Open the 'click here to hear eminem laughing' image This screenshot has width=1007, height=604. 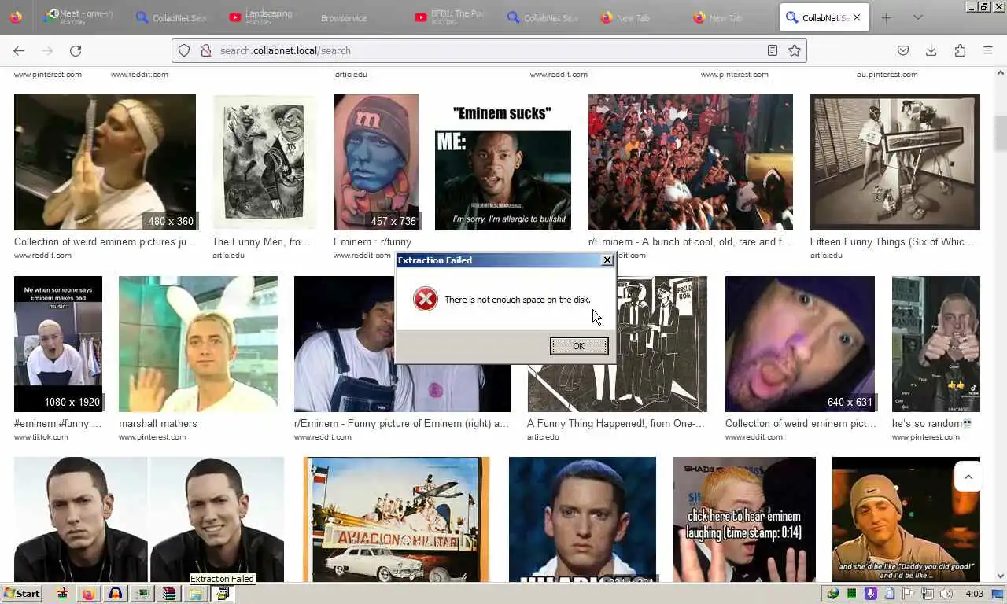coord(744,519)
